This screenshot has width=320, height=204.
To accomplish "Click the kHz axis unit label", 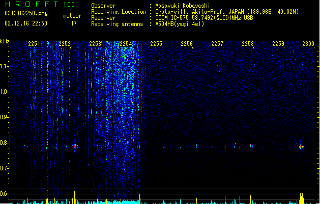I will (5, 41).
